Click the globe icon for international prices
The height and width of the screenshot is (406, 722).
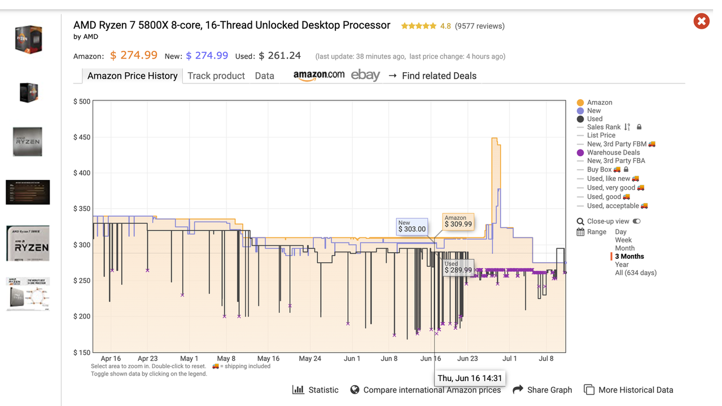tap(355, 390)
